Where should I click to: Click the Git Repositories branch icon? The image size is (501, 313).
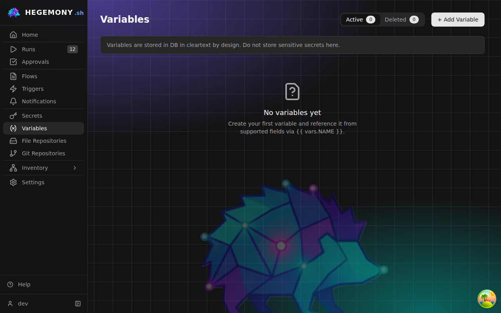(13, 153)
